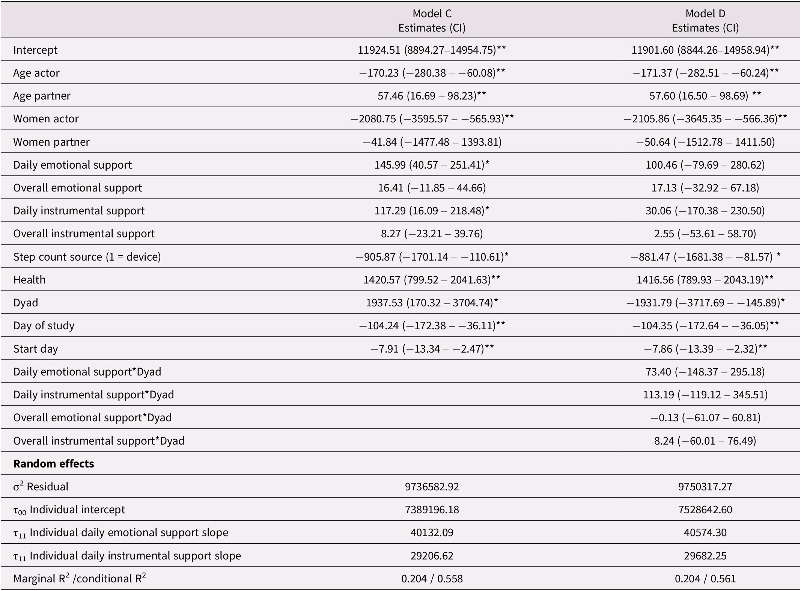Screen dimensions: 801x591
Task: Click the Start day Model C estimate
Action: 432,349
